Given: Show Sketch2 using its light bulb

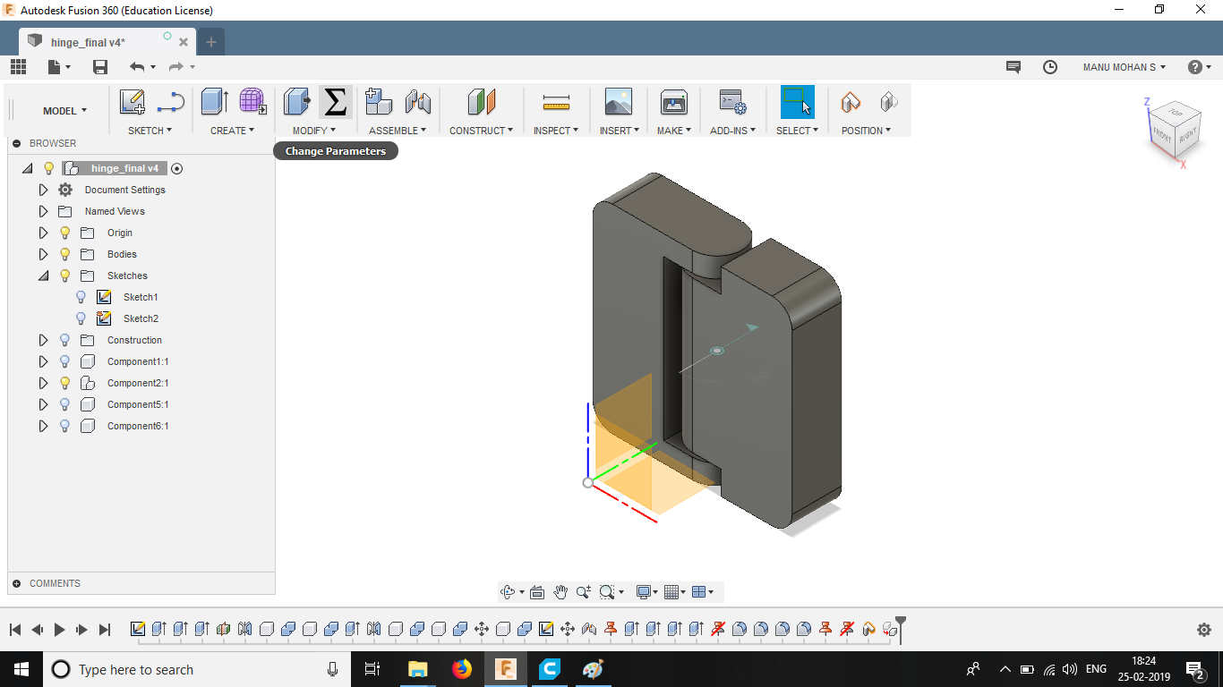Looking at the screenshot, I should [81, 318].
